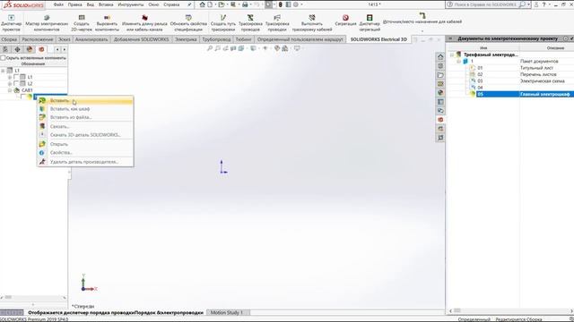Check the box under CAB1 node
The width and height of the screenshot is (574, 322).
tap(23, 97)
